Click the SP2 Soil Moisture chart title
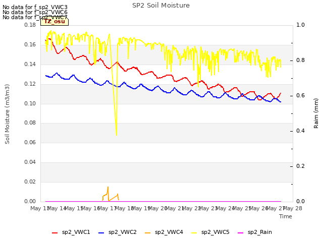Image resolution: width=323 pixels, height=242 pixels. (x=161, y=6)
